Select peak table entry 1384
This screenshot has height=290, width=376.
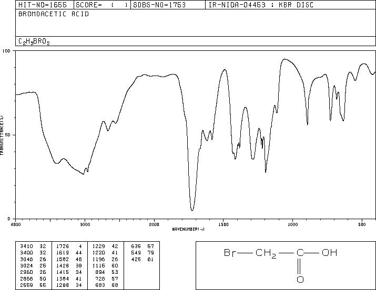tap(63, 278)
